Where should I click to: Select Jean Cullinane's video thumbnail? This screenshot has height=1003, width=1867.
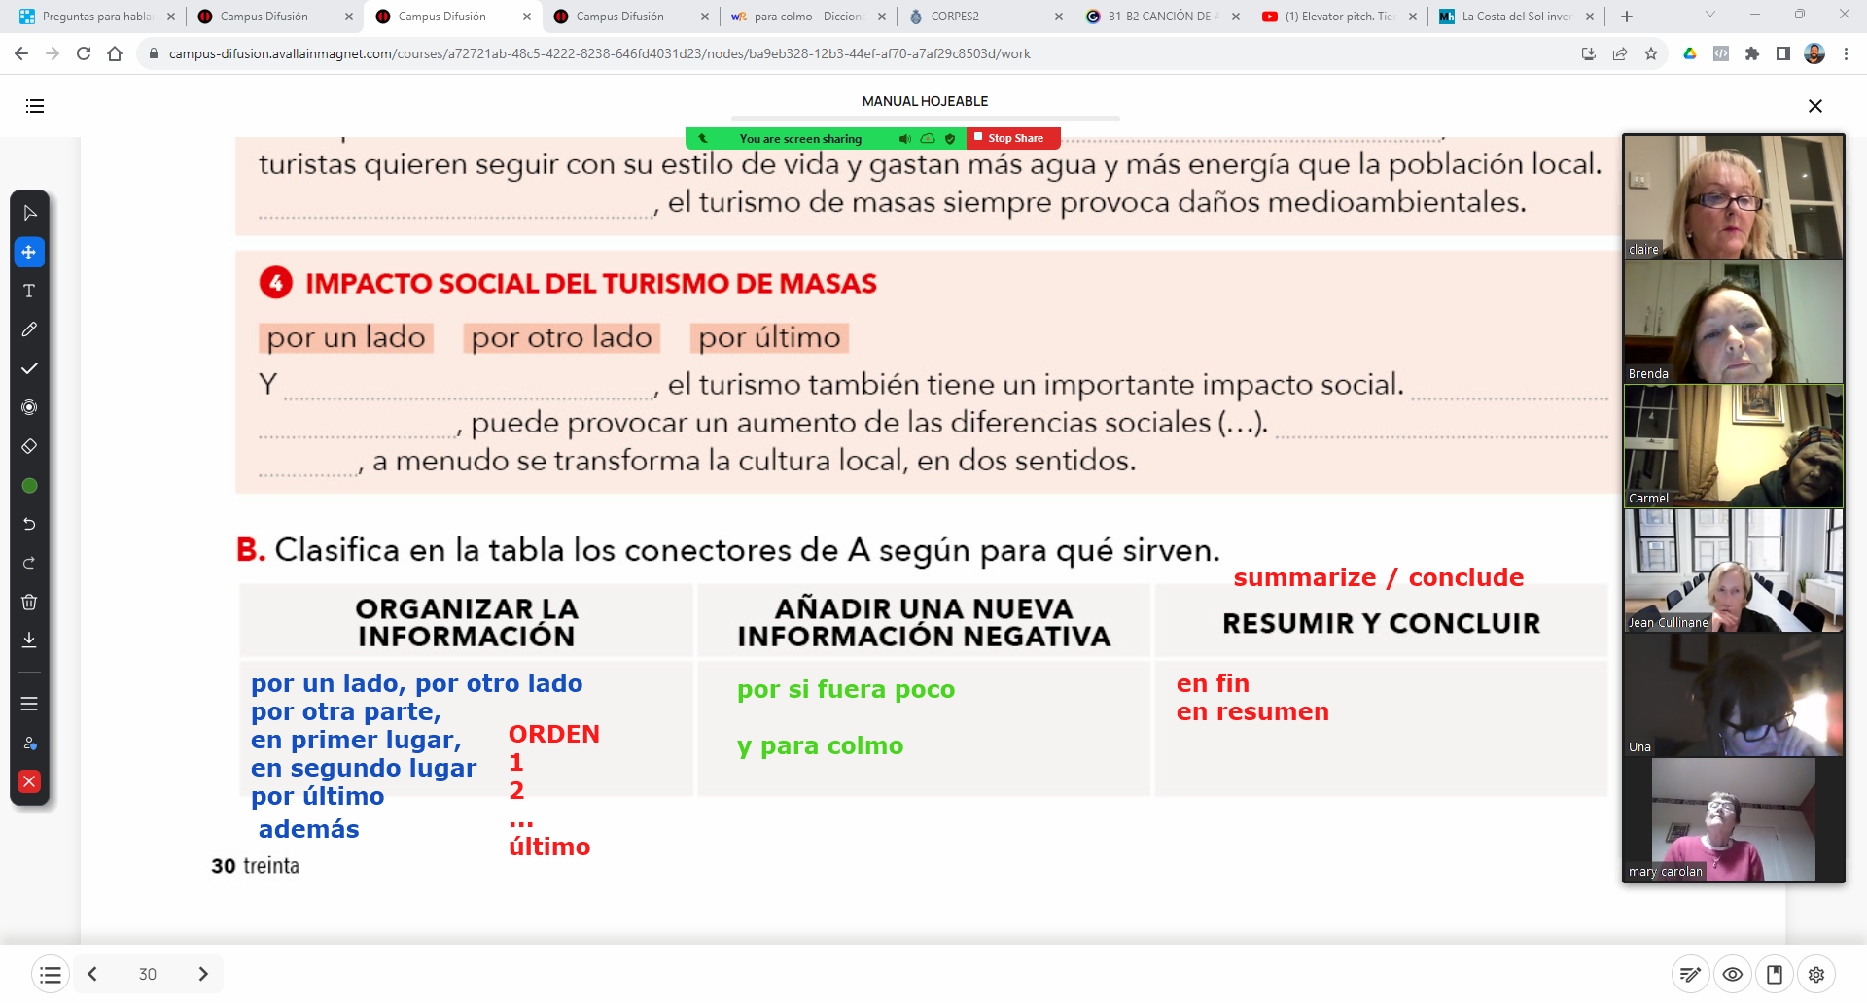1734,570
